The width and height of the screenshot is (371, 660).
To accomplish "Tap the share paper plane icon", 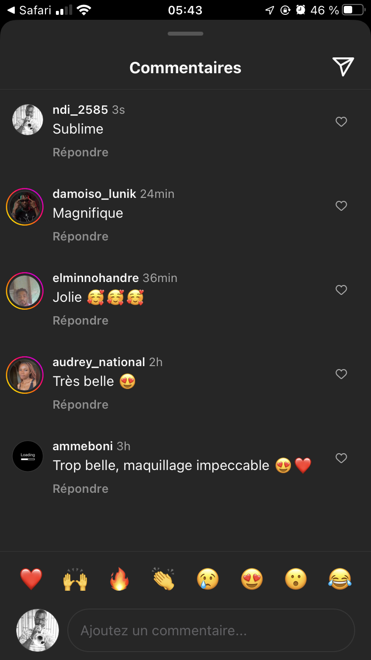I will [x=343, y=67].
